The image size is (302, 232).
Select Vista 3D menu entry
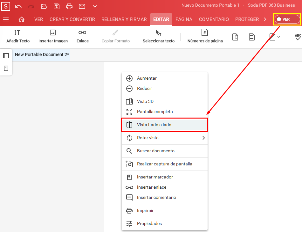[x=164, y=102]
